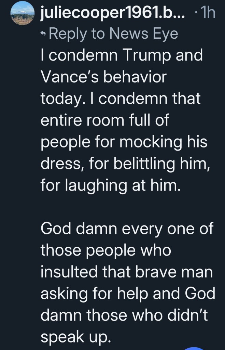Click 'I condemn Trump and' text line

pos(121,55)
